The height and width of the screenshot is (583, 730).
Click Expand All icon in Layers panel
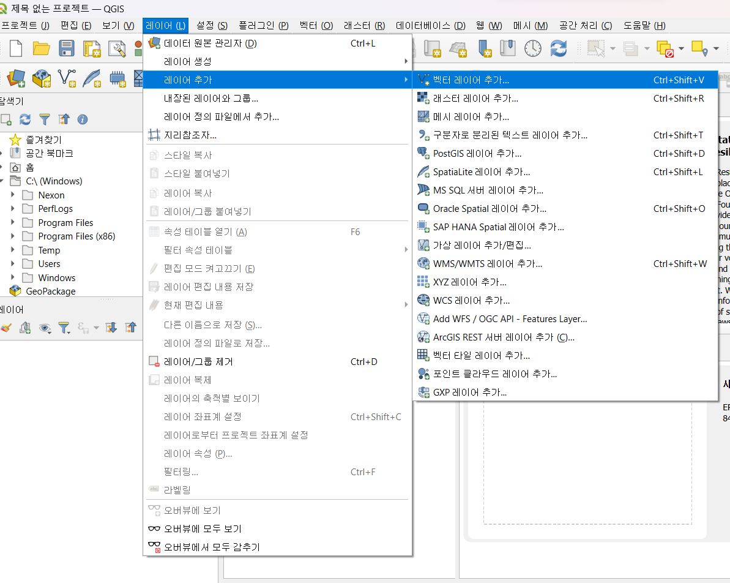click(111, 328)
